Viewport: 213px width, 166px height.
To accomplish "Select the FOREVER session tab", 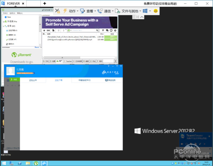I will pyautogui.click(x=13, y=4).
